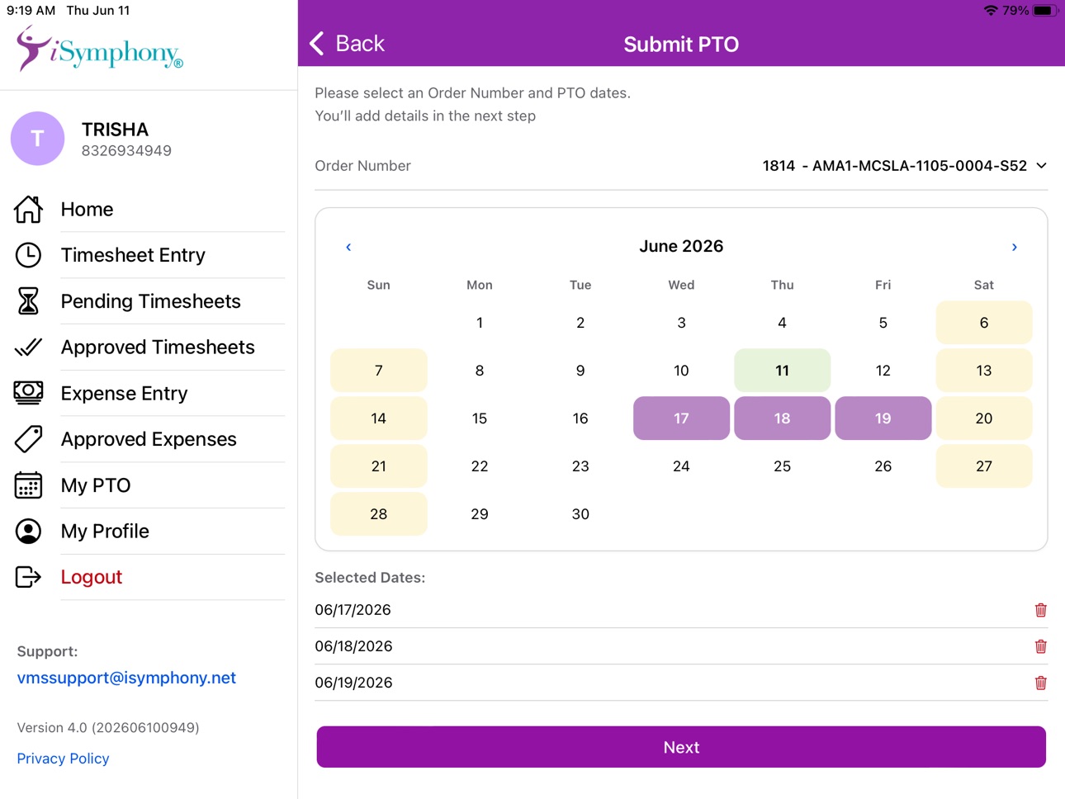This screenshot has height=799, width=1065.
Task: Go Back from Submit PTO
Action: tap(348, 44)
